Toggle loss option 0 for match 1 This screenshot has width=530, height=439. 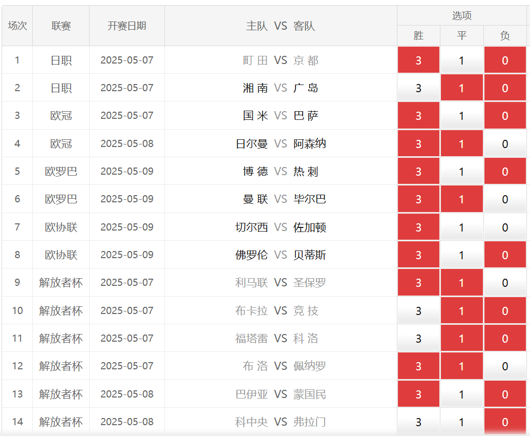(x=505, y=60)
